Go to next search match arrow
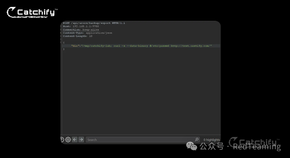Viewport: 290px width, 158px height. tap(81, 140)
